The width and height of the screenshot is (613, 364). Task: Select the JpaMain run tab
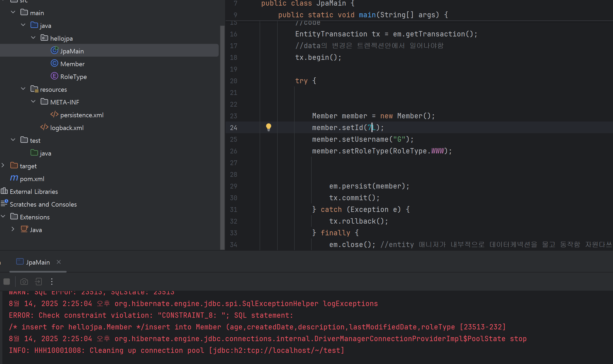[38, 262]
